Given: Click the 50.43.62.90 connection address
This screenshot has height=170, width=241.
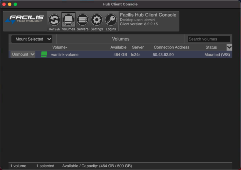Looking at the screenshot, I should 163,55.
